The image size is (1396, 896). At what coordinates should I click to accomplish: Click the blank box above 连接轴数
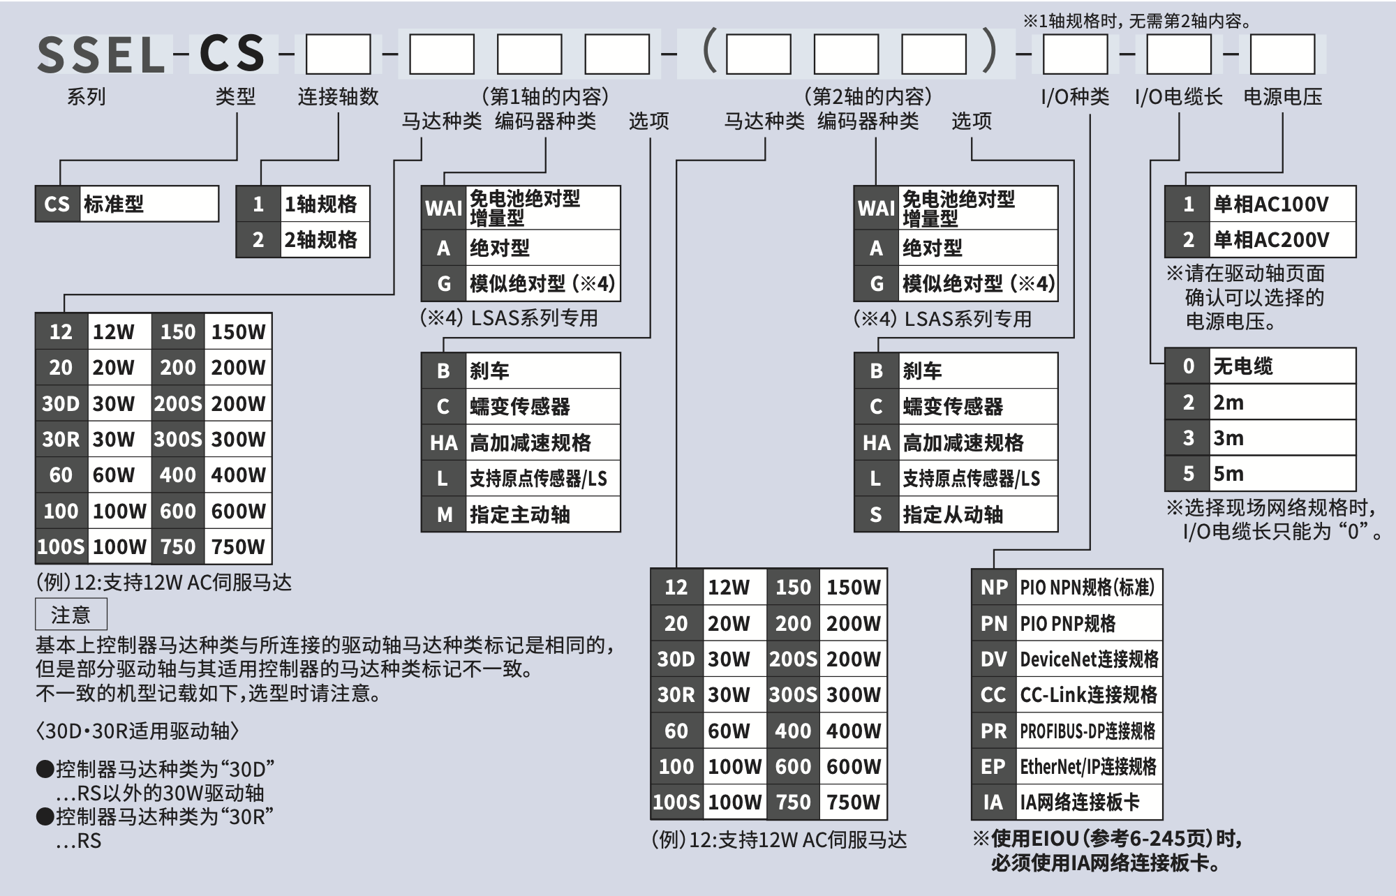coord(339,54)
